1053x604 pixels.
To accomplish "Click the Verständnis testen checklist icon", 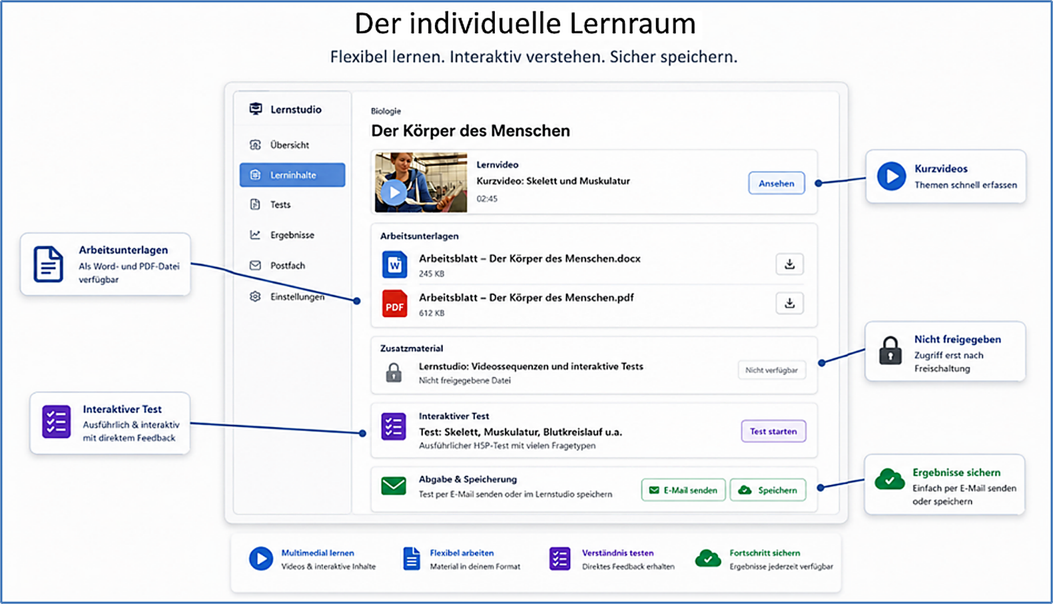I will pos(559,559).
